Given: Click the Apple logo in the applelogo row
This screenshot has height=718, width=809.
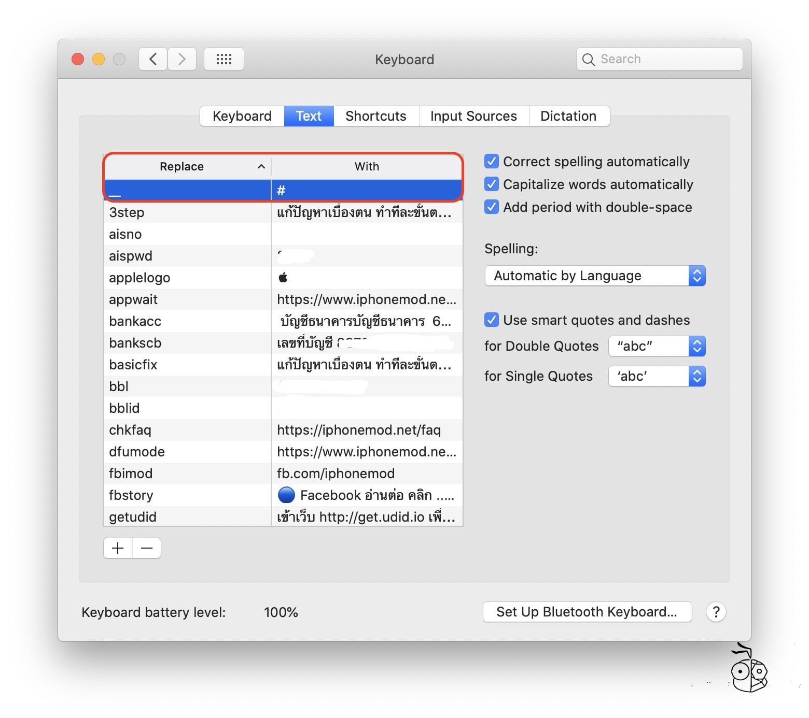Looking at the screenshot, I should pos(283,277).
